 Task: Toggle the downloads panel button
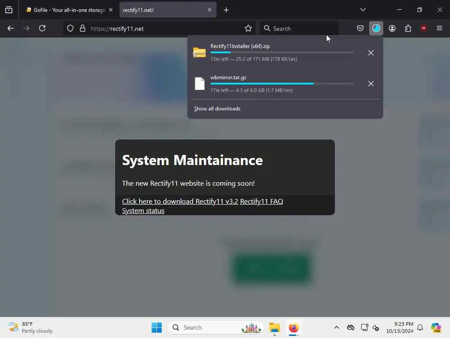pyautogui.click(x=376, y=28)
